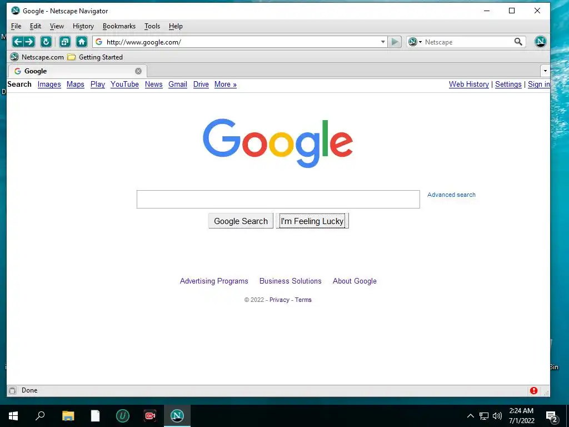The image size is (569, 427).
Task: Open the Netscape.com bookmark
Action: (37, 57)
